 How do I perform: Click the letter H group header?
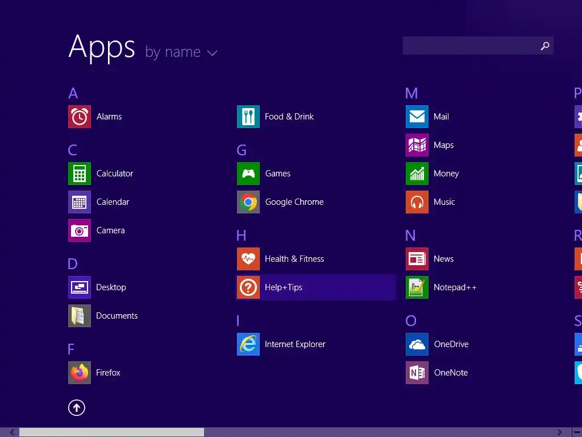241,235
